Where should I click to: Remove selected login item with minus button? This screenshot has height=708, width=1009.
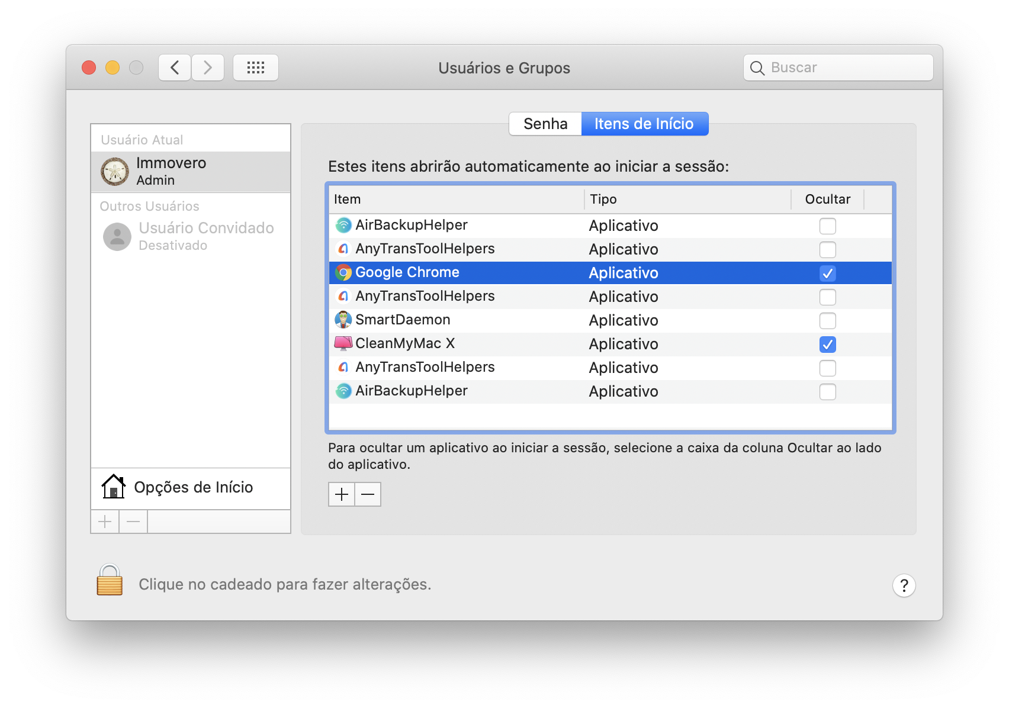point(368,494)
